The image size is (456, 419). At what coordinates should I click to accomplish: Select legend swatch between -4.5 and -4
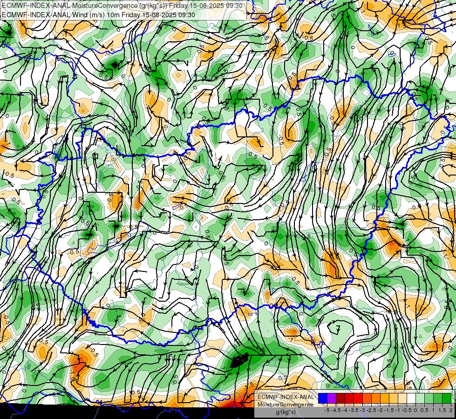point(340,399)
